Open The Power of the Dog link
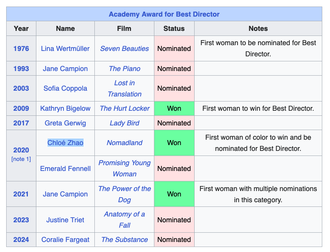Viewport: 330px width, 252px height. [x=124, y=194]
